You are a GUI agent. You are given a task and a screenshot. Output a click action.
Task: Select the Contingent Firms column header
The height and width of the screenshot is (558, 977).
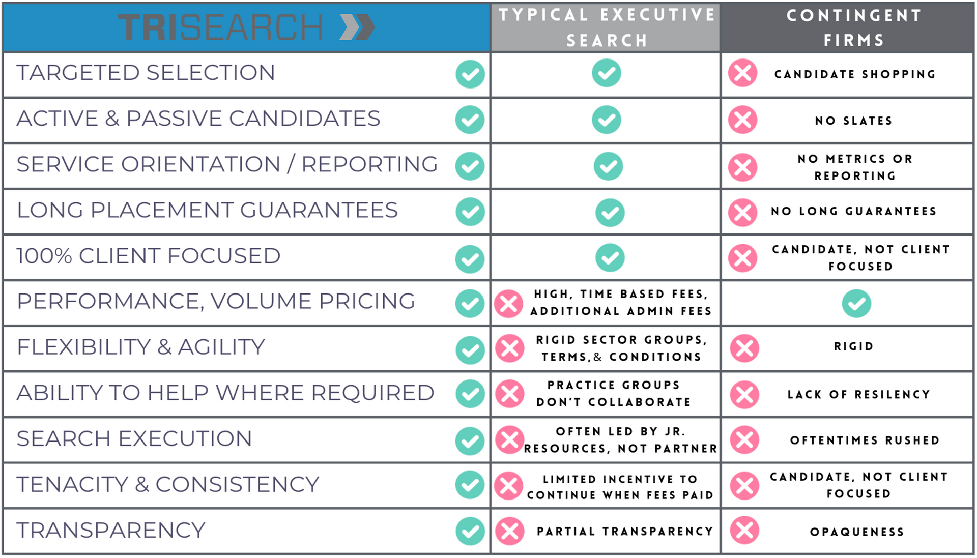[x=853, y=27]
